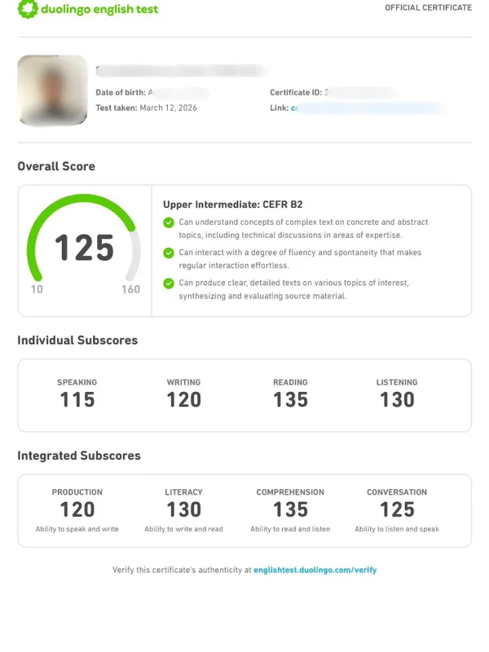This screenshot has width=489, height=652.
Task: Click 'Ability to read and listen' caption
Action: (x=290, y=529)
